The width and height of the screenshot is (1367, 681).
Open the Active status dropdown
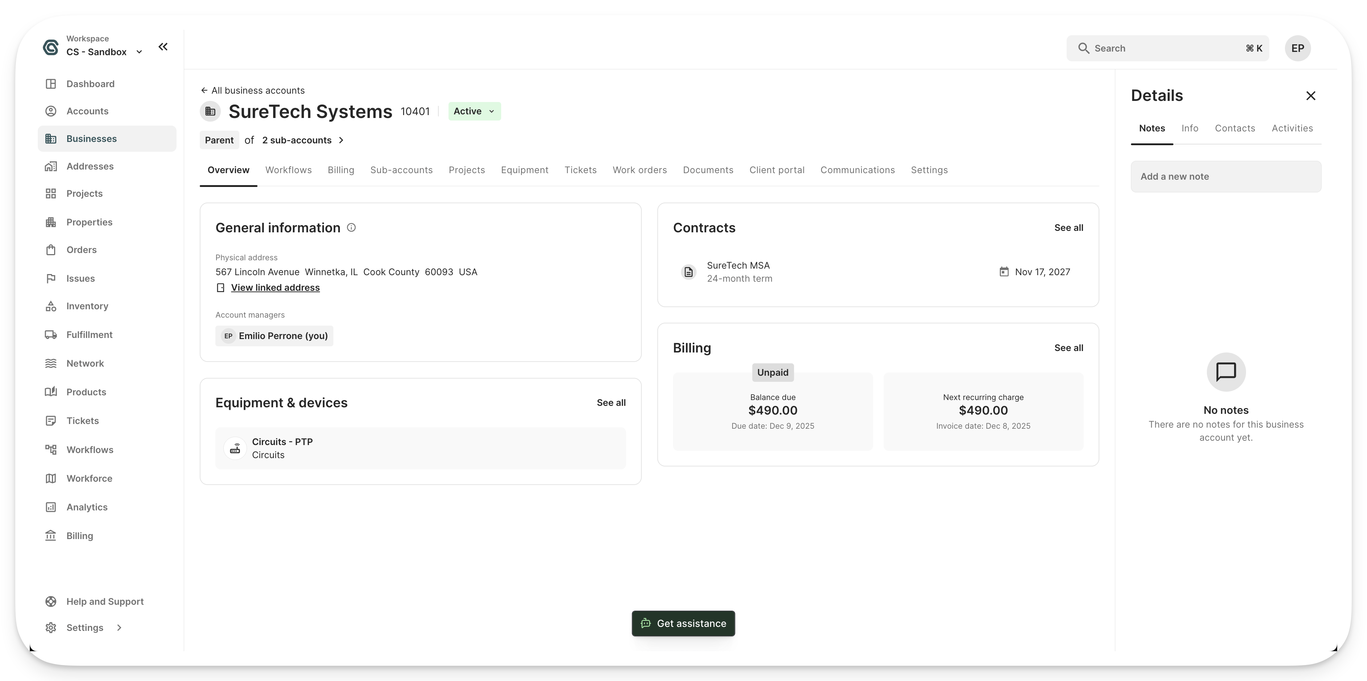coord(474,111)
